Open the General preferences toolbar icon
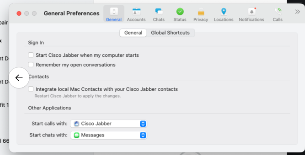The image size is (305, 155). [x=114, y=14]
